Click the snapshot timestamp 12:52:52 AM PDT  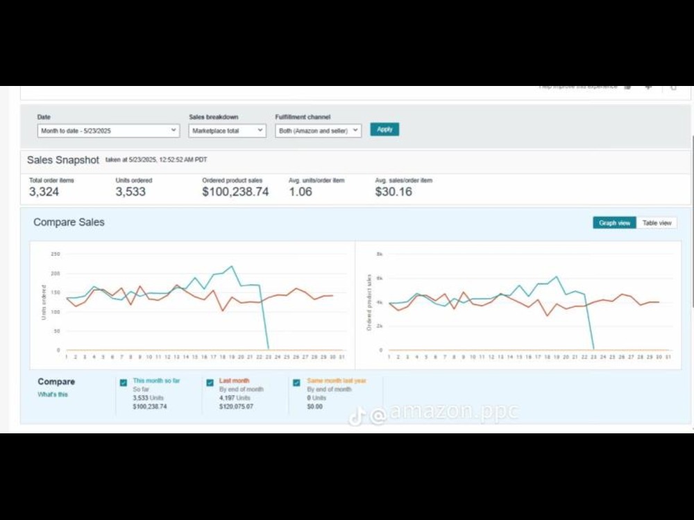click(183, 159)
